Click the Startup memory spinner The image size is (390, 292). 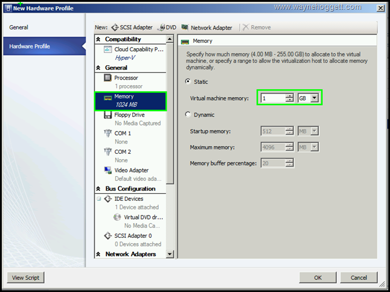(x=289, y=131)
